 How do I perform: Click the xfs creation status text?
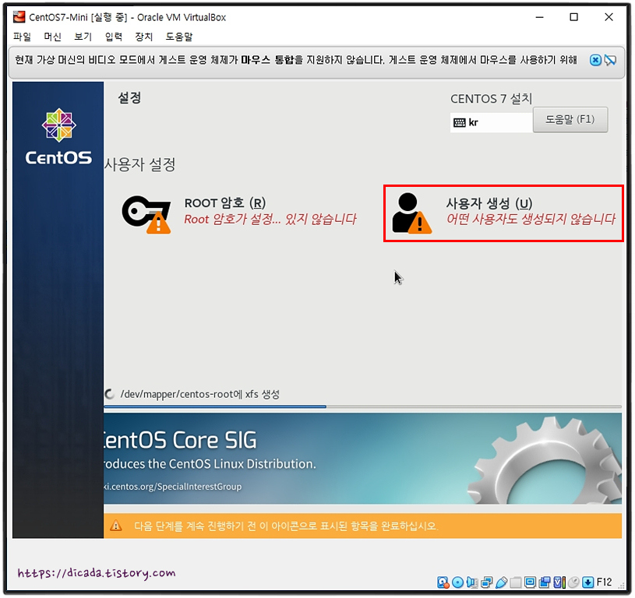click(200, 394)
